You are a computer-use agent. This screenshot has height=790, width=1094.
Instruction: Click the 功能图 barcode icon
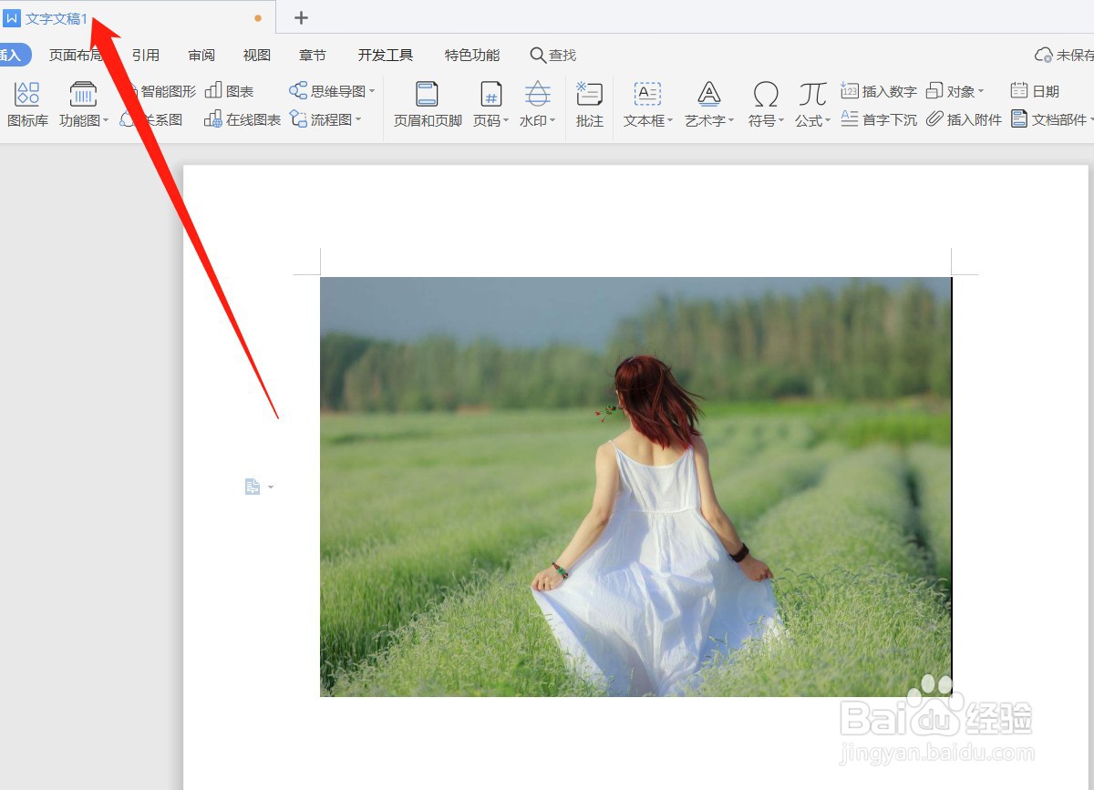(83, 94)
